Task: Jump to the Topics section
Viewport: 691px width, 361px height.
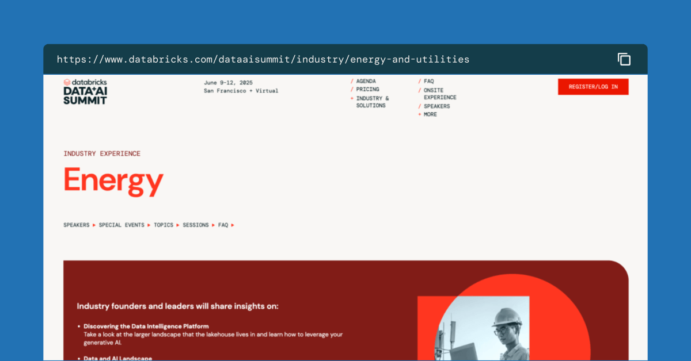Action: pyautogui.click(x=164, y=225)
